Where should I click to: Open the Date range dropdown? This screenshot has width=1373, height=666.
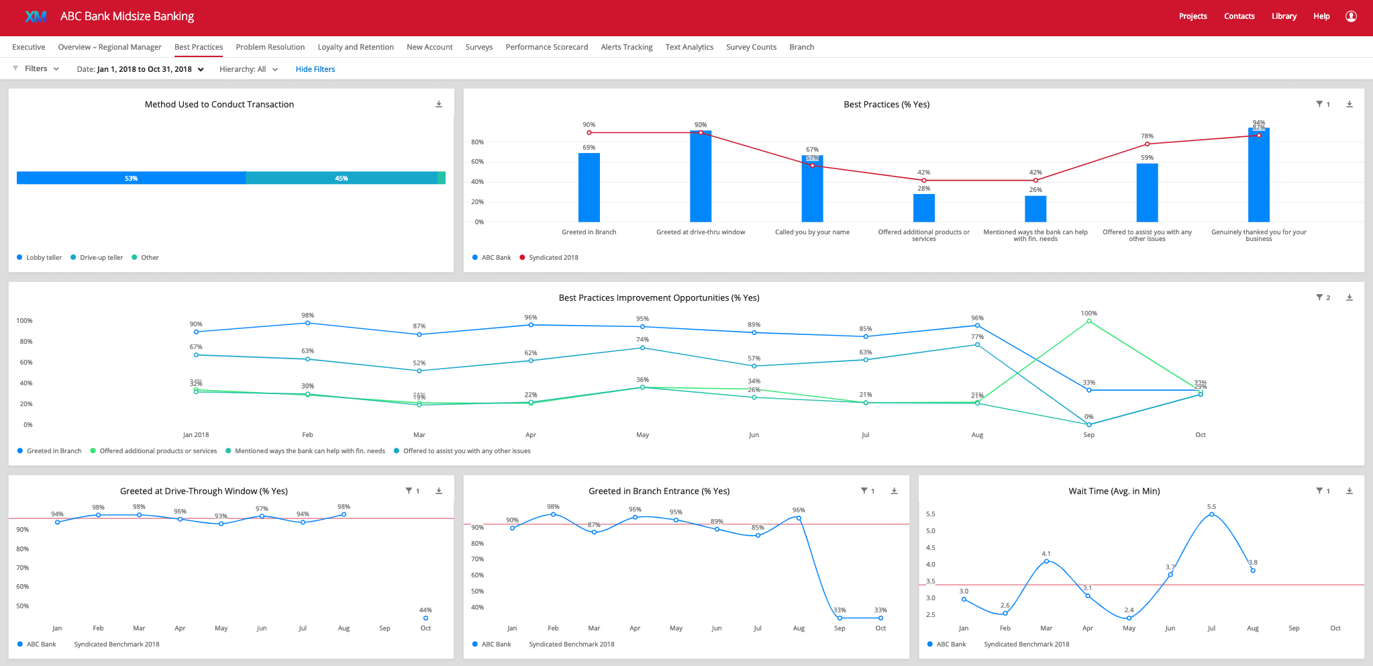click(140, 69)
